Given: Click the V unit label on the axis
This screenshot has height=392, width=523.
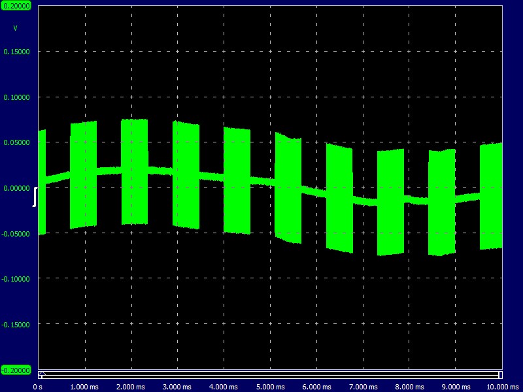Looking at the screenshot, I should [15, 28].
